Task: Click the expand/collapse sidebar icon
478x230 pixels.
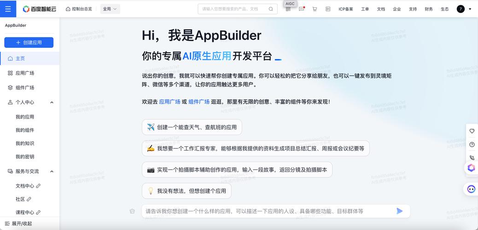Action: pyautogui.click(x=7, y=224)
